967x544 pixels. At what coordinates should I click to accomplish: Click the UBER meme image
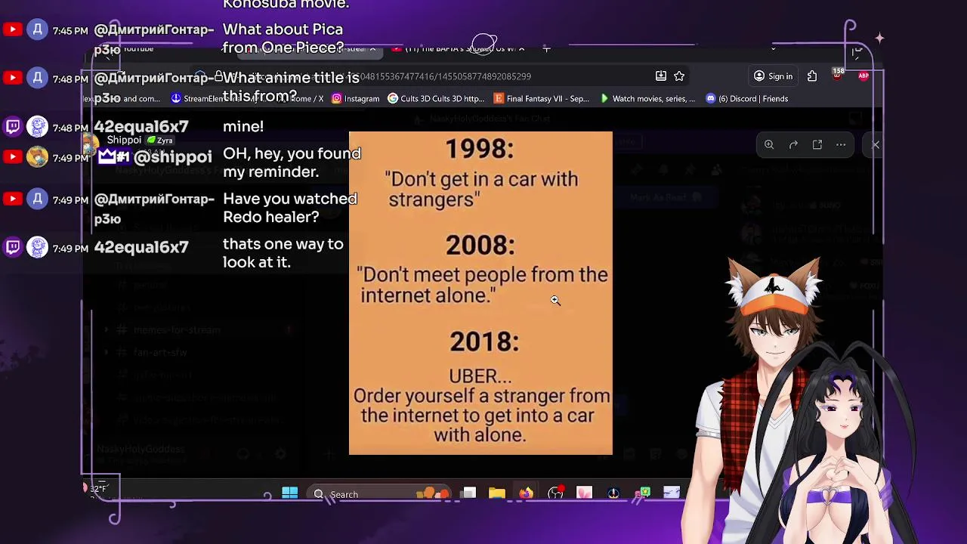[x=480, y=293]
